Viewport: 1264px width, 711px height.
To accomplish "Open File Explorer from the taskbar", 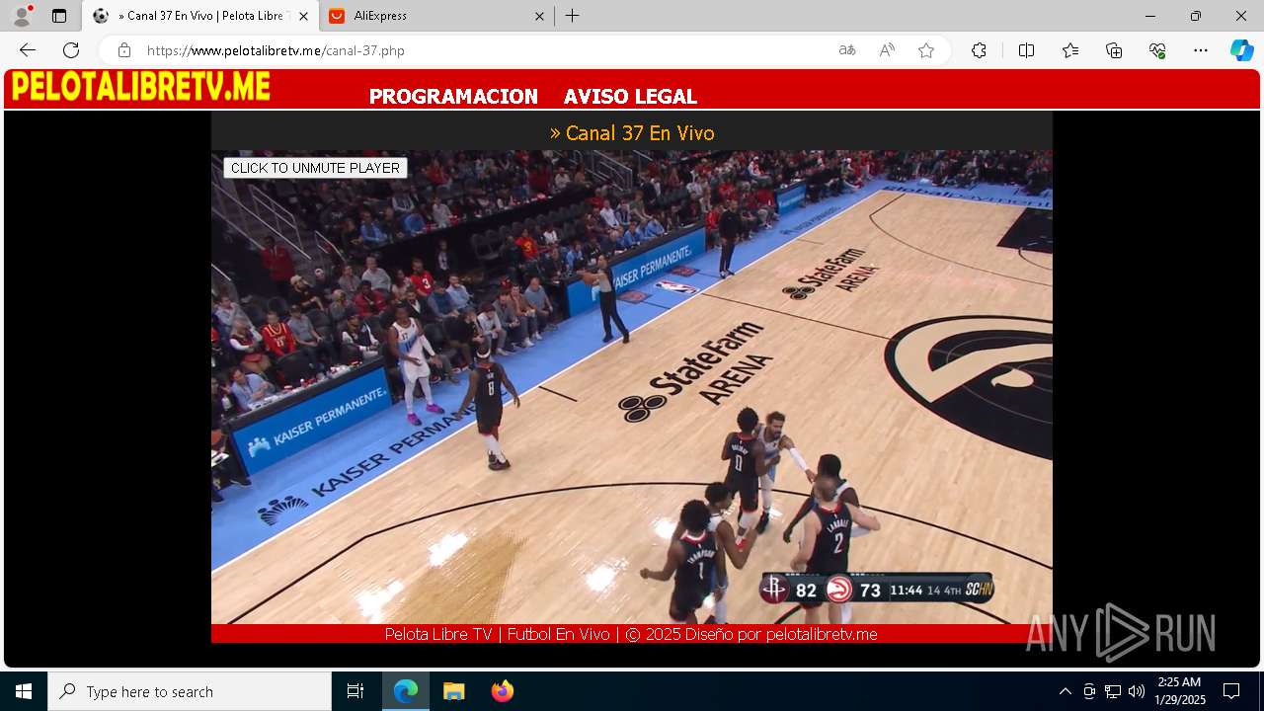I will coord(453,691).
